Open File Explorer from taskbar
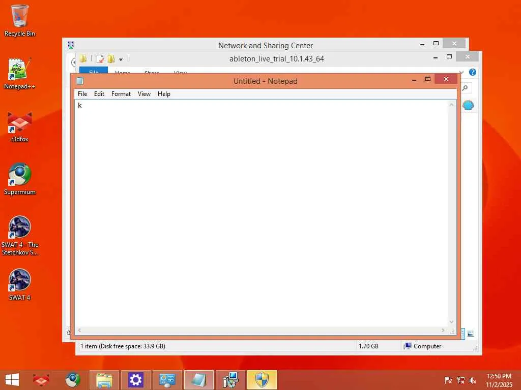 pos(104,380)
